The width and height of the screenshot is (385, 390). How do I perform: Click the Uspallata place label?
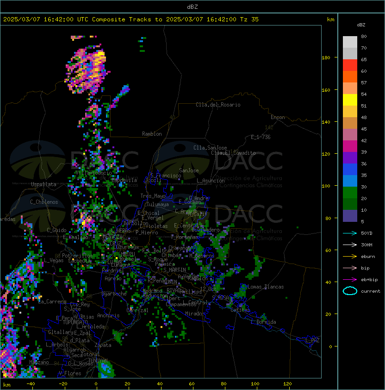[x=43, y=184]
